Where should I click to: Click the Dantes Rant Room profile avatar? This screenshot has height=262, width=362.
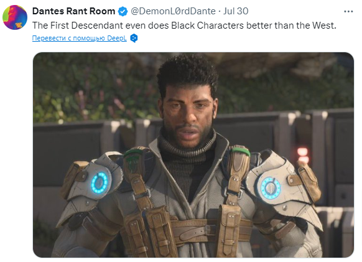pos(15,17)
